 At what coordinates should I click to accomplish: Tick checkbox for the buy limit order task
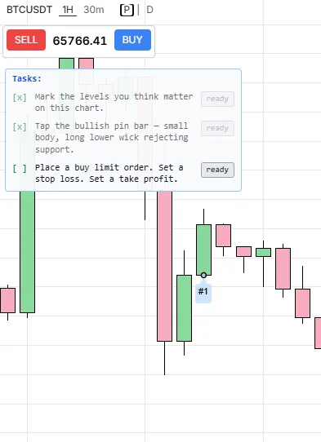[x=20, y=169]
